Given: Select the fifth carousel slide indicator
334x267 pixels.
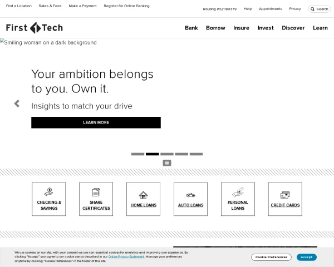Looking at the screenshot, I should click(x=196, y=154).
